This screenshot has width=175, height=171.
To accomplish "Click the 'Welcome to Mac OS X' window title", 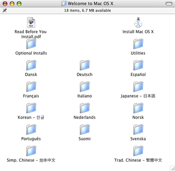I will 91,3.
